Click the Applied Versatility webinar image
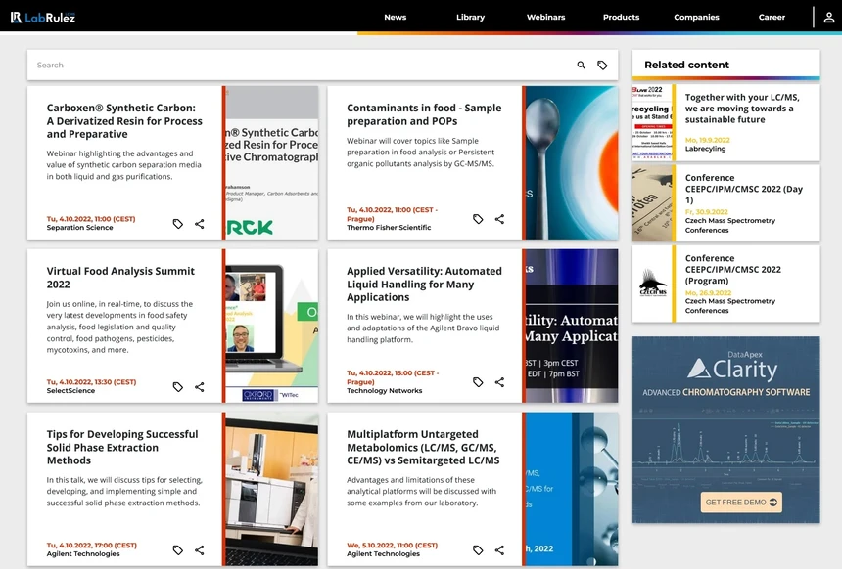The height and width of the screenshot is (569, 842). (572, 326)
